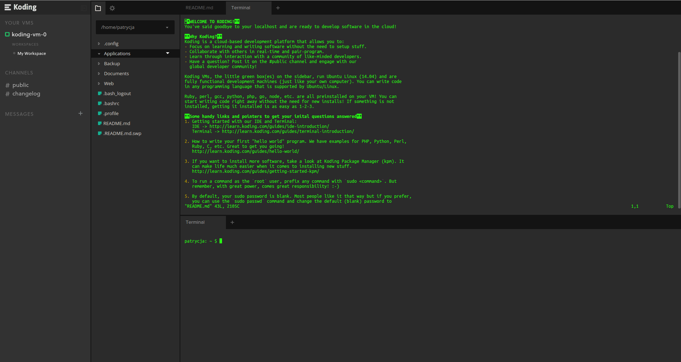Select My Workspace

(x=31, y=53)
